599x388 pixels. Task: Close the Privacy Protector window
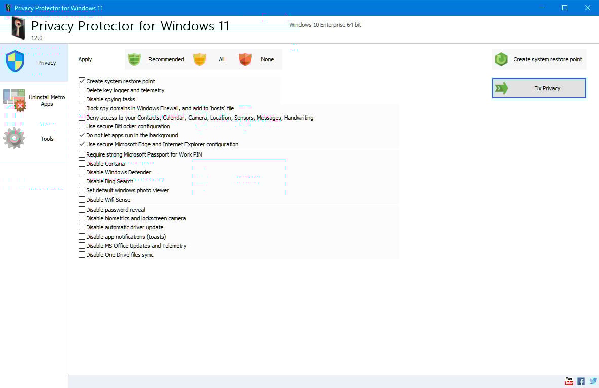587,8
